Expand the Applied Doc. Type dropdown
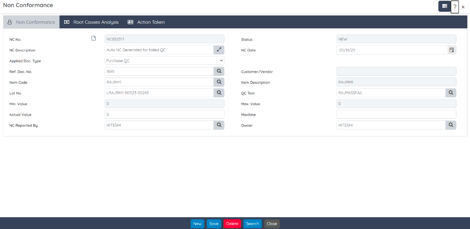 click(x=164, y=61)
